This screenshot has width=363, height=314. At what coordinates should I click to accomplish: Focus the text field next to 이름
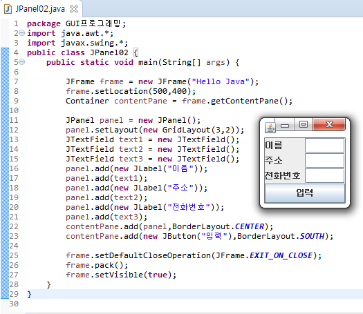324,146
